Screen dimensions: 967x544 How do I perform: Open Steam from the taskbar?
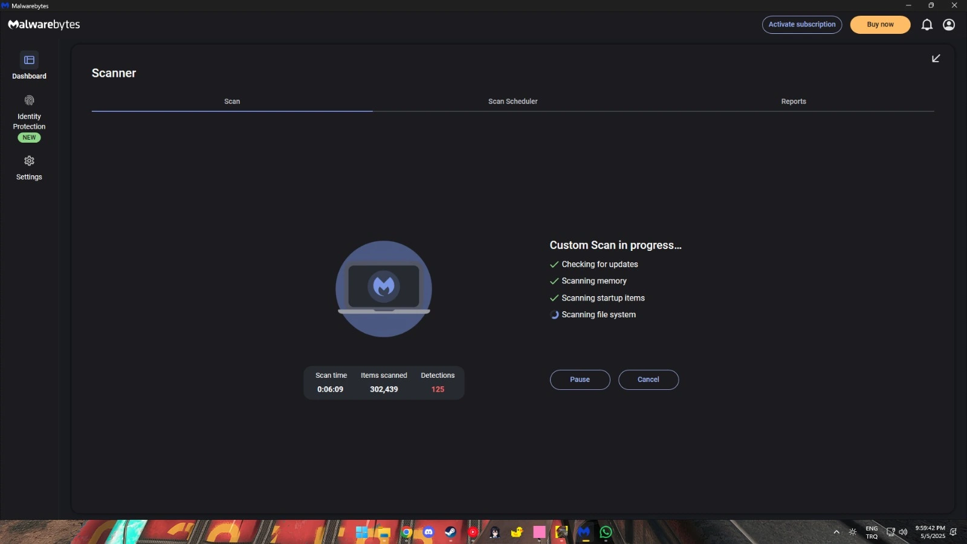tap(451, 533)
